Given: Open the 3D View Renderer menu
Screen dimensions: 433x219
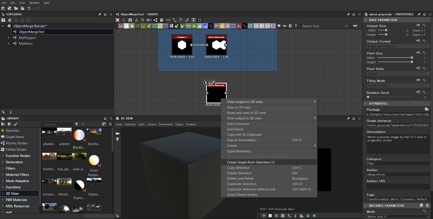Looking at the screenshot, I should click(x=191, y=124).
